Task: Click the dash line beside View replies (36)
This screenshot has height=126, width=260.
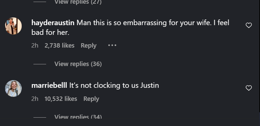Action: pyautogui.click(x=40, y=64)
